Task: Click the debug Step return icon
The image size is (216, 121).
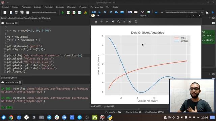Action: 111,12
